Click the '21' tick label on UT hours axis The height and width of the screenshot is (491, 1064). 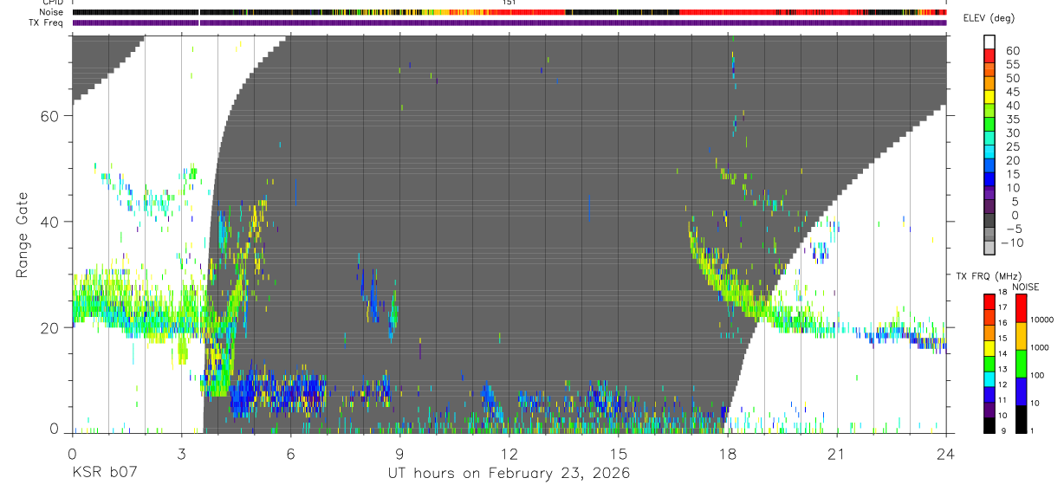point(836,454)
